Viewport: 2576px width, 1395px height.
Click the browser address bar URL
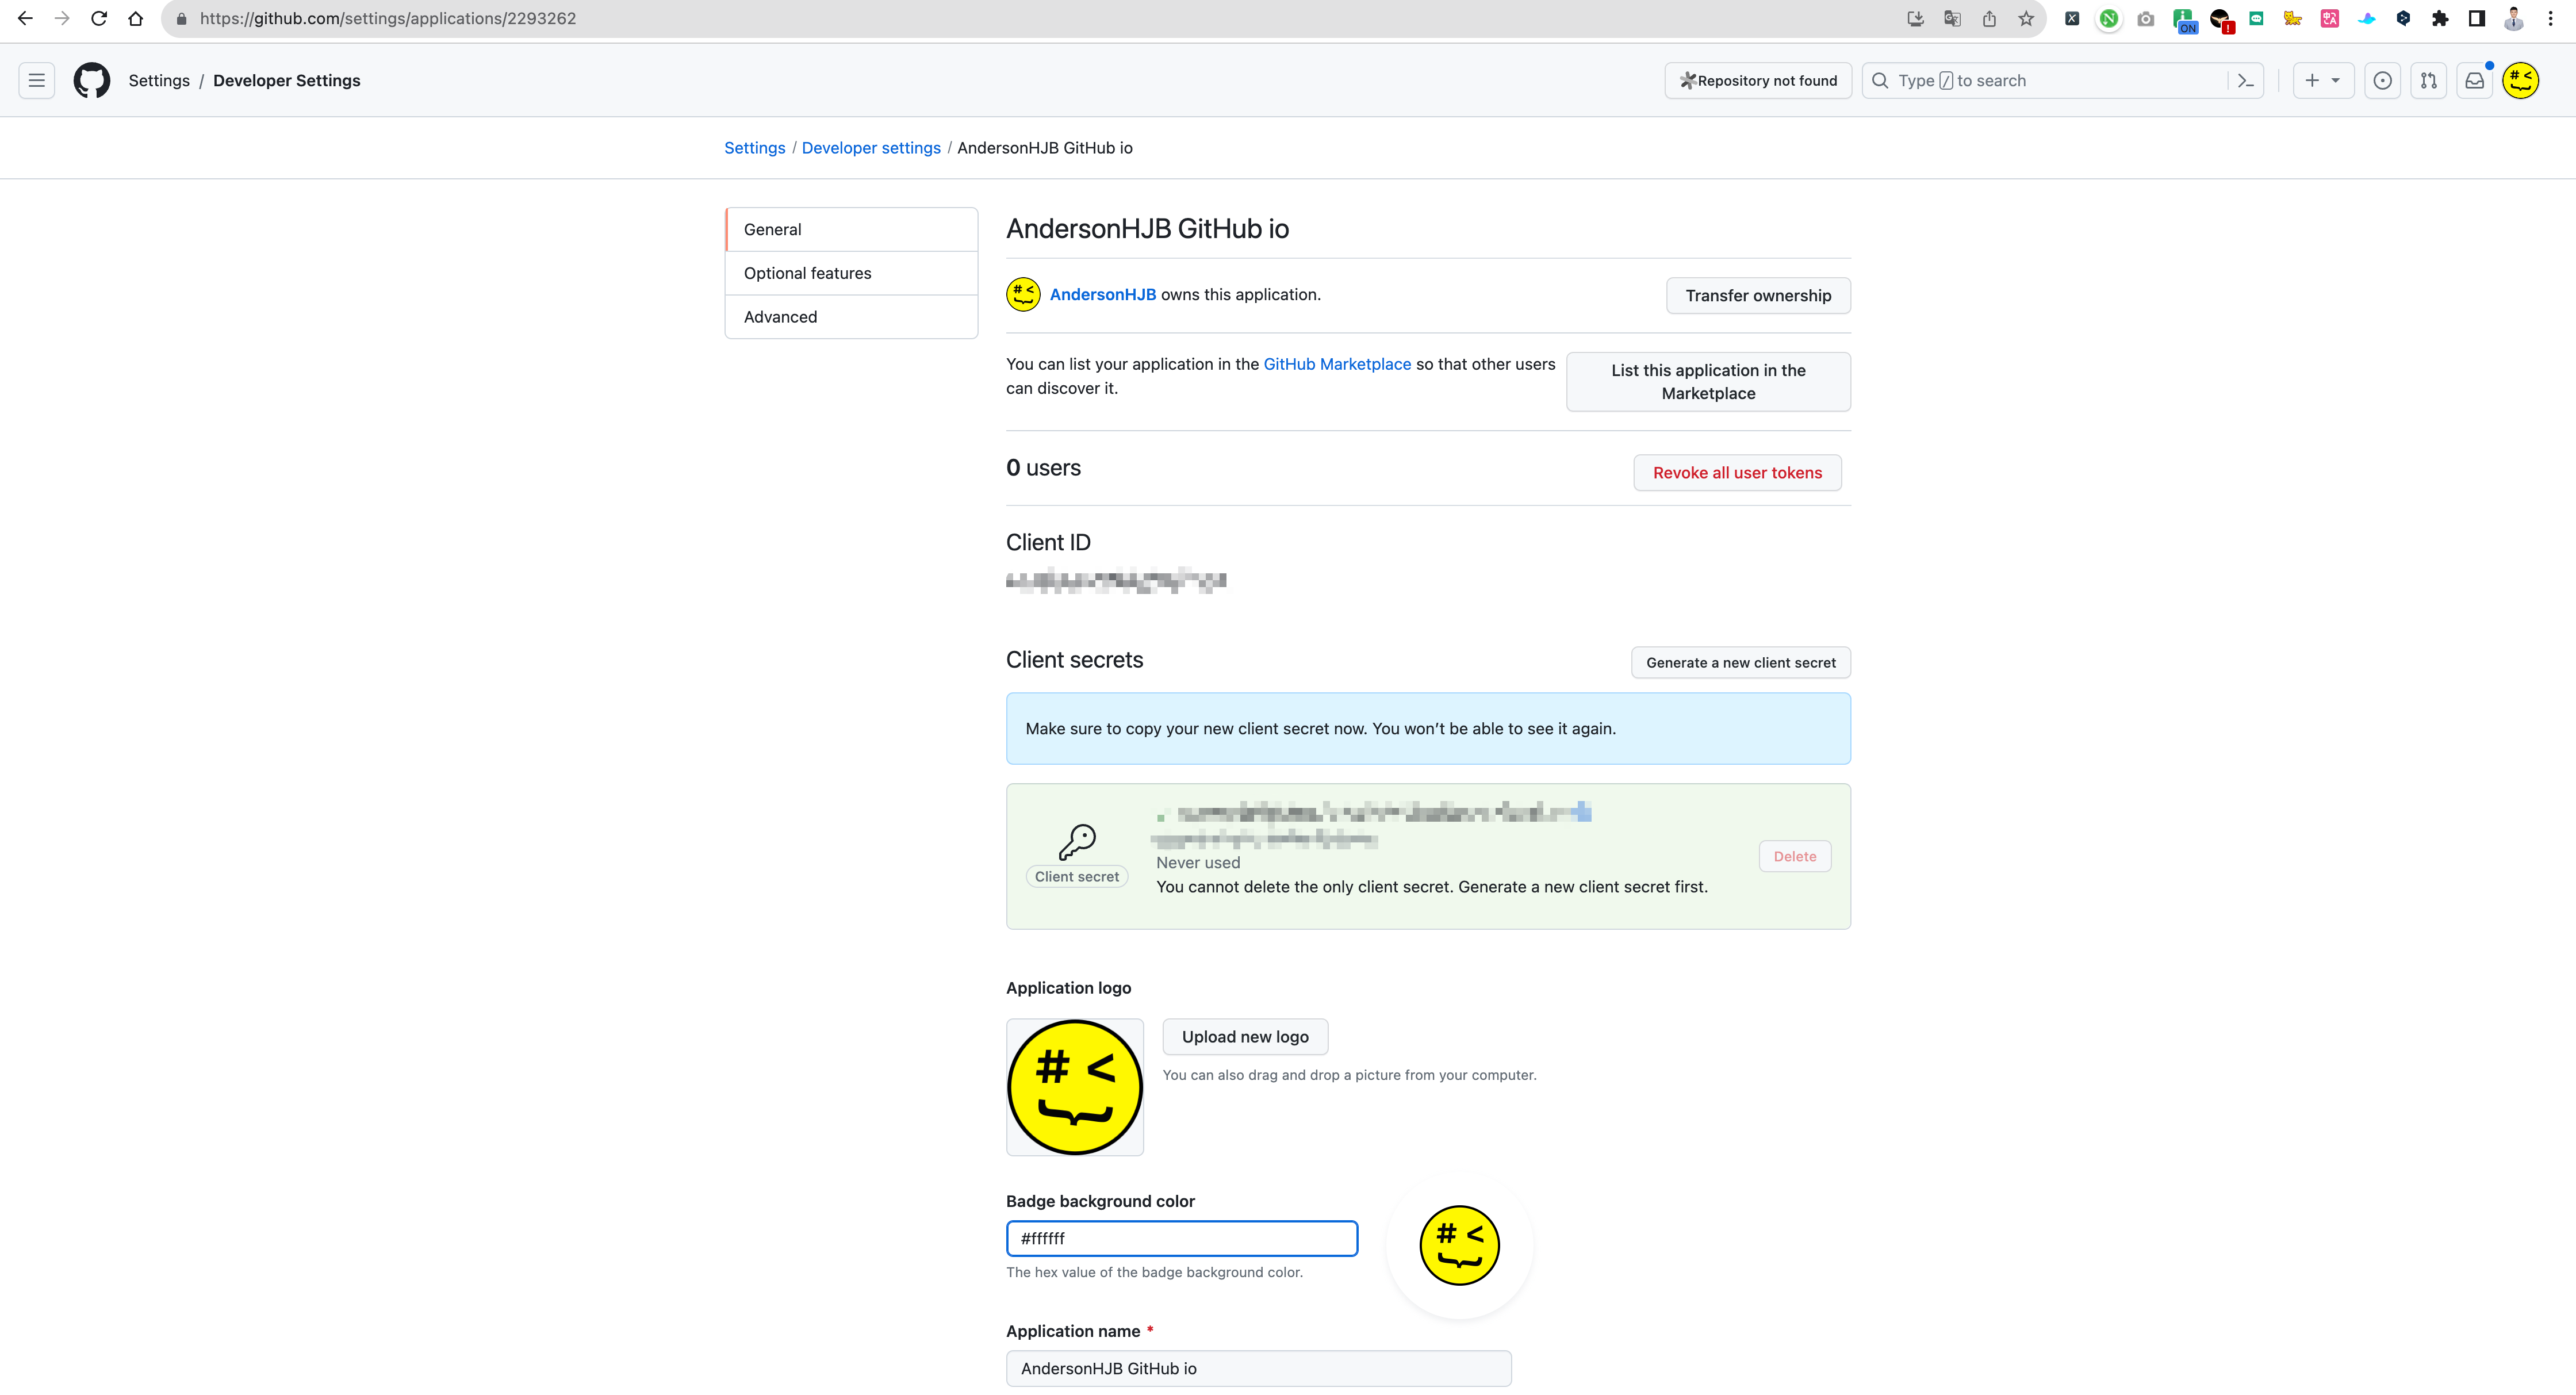pyautogui.click(x=388, y=18)
